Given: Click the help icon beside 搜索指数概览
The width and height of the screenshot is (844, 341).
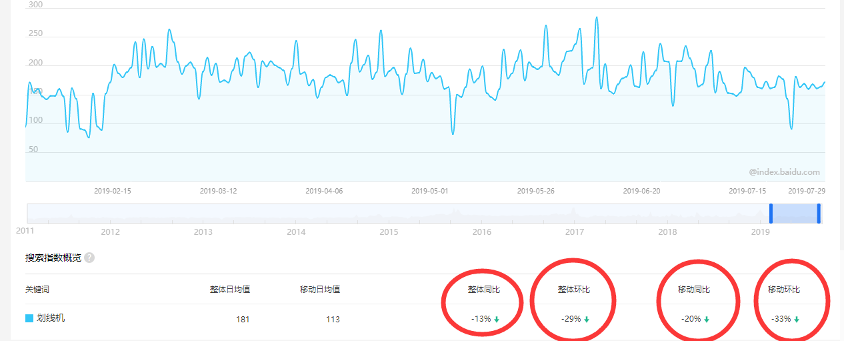Looking at the screenshot, I should (89, 258).
